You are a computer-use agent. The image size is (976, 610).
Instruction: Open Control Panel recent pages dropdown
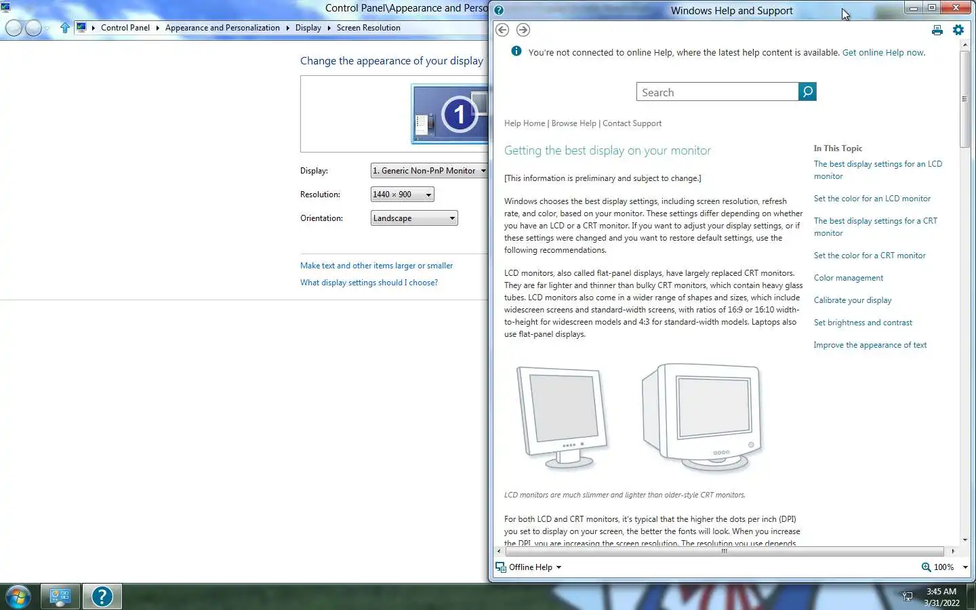(x=47, y=28)
